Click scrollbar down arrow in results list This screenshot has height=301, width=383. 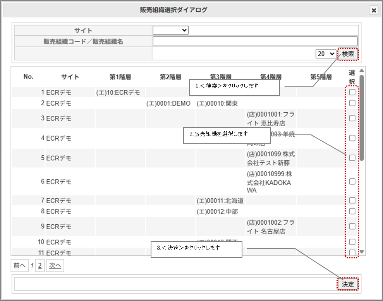362,252
